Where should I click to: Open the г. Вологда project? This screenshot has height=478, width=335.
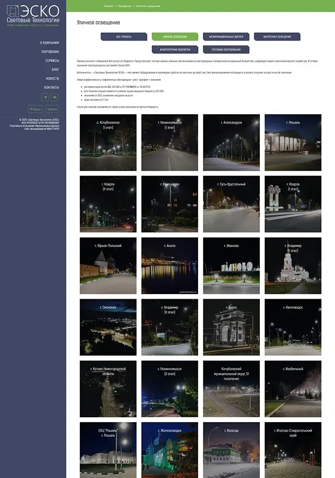pos(231,450)
